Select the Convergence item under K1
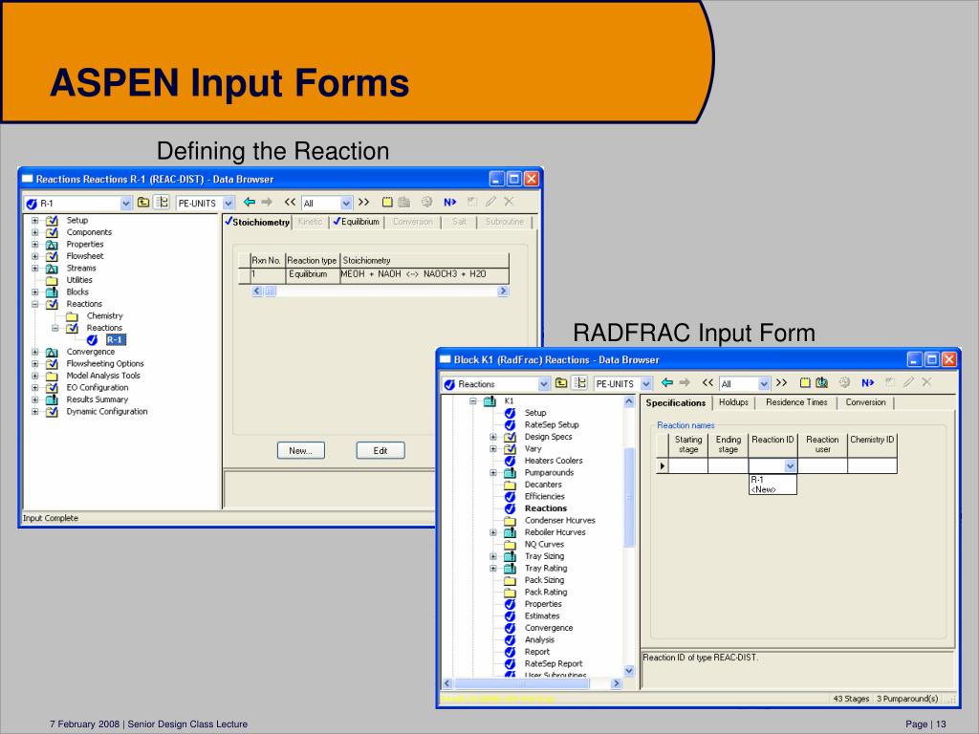 [x=548, y=628]
